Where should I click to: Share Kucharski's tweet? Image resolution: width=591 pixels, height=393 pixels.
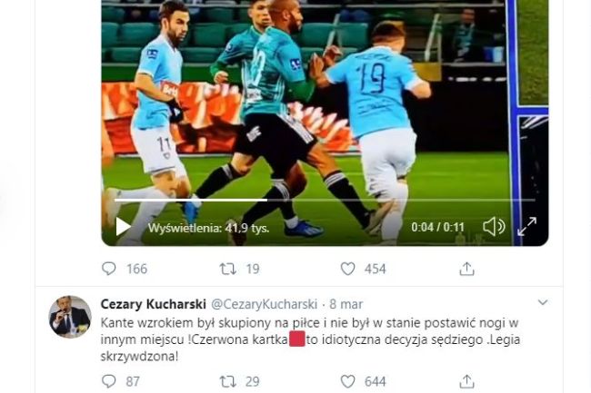tap(466, 381)
